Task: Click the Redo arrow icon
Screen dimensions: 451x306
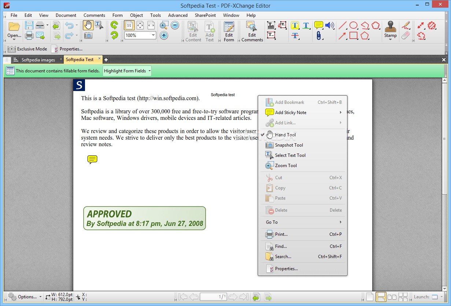Action: coord(69,35)
